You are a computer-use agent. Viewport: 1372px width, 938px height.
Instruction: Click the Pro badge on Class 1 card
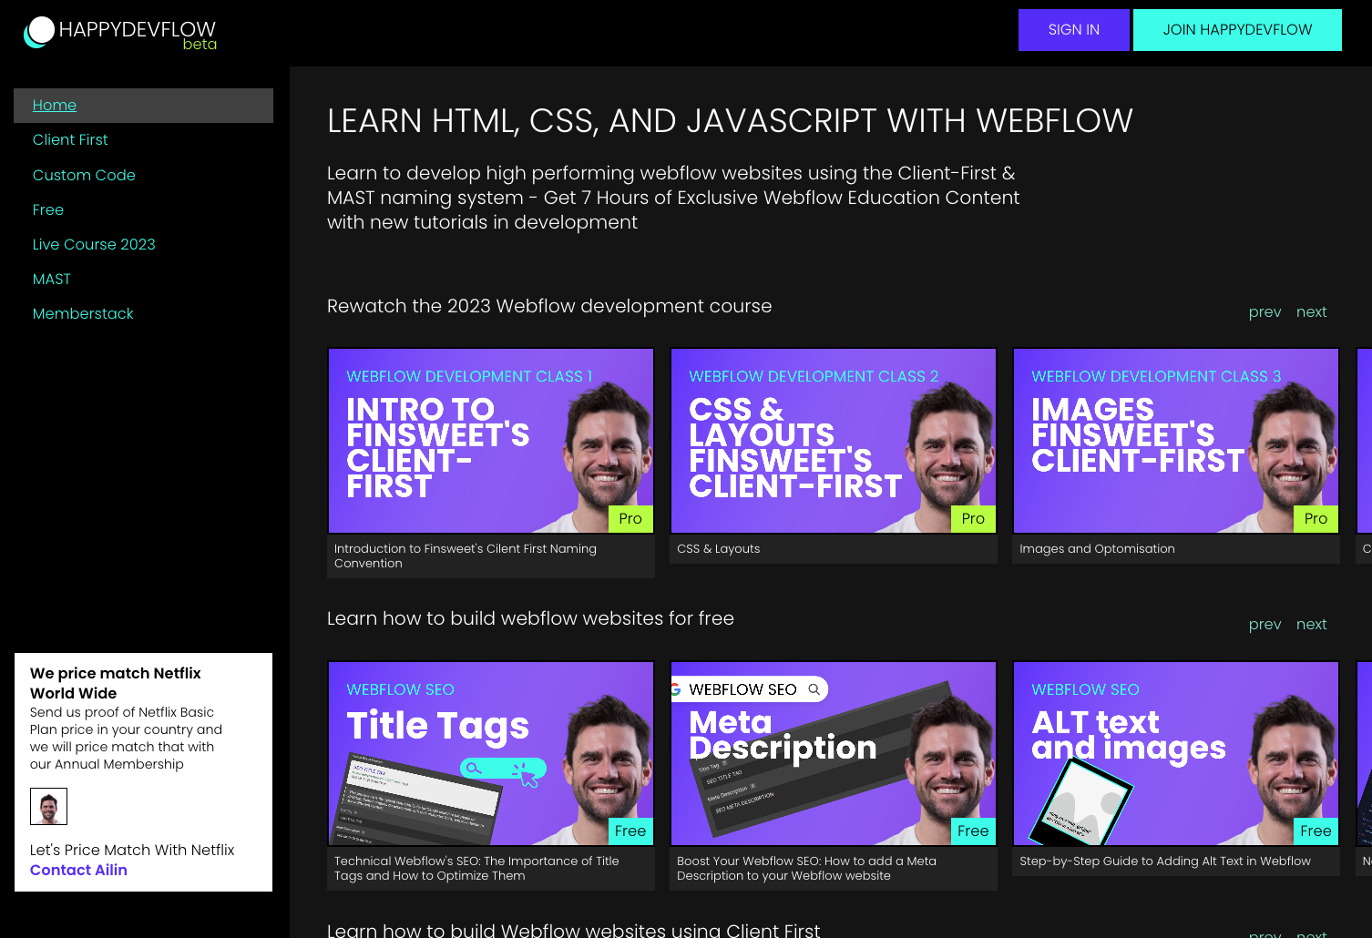(630, 518)
